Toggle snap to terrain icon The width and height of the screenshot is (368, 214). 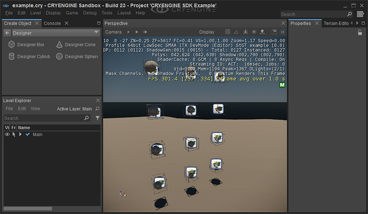pos(262,32)
